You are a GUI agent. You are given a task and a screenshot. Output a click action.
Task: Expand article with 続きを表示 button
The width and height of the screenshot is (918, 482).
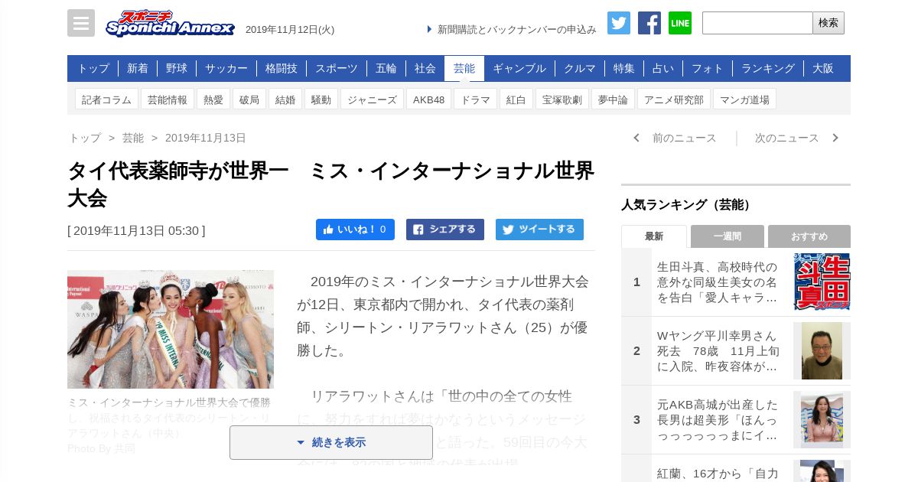click(x=331, y=442)
